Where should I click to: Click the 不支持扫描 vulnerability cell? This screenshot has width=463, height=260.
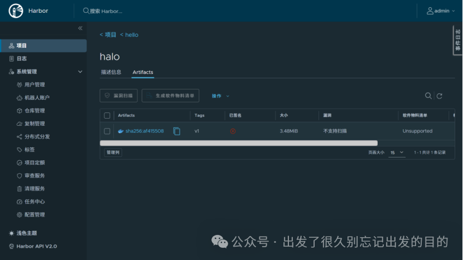[x=335, y=131]
